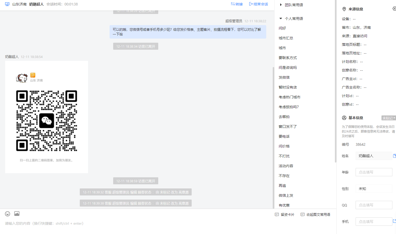
Task: Click the image upload icon
Action: click(x=17, y=214)
